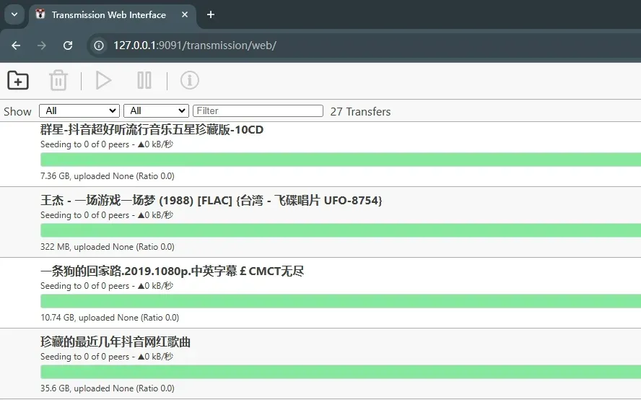The width and height of the screenshot is (641, 400).
Task: Select the 一条狗的回家路 2019 torrent
Action: point(172,271)
